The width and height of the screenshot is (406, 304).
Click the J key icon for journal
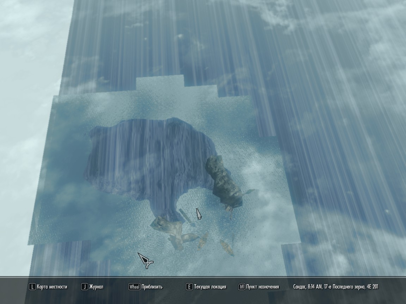pyautogui.click(x=85, y=287)
